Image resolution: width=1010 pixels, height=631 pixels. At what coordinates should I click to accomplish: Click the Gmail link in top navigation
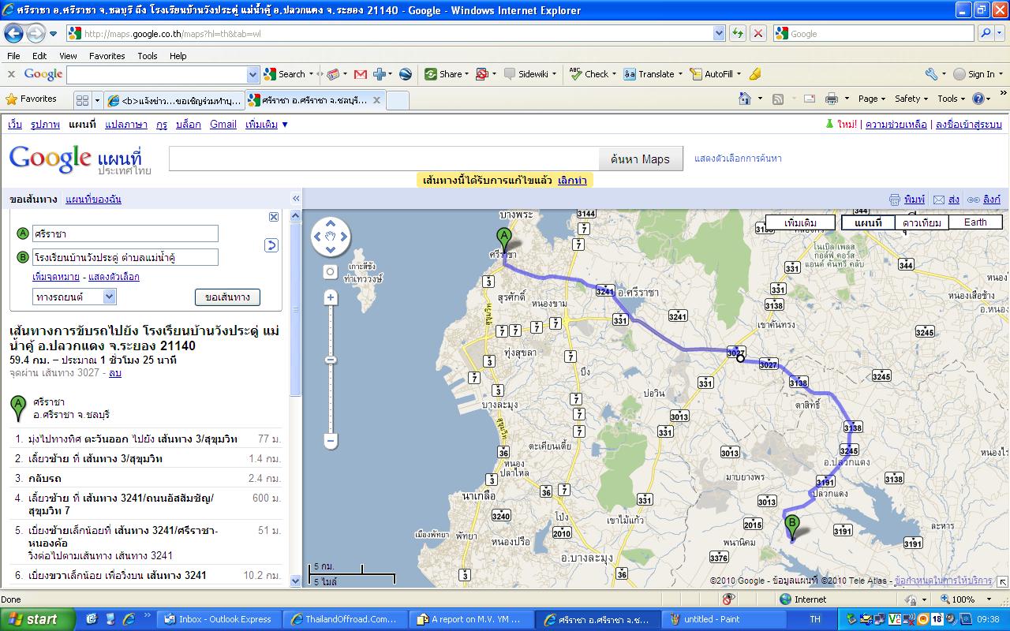pos(223,125)
